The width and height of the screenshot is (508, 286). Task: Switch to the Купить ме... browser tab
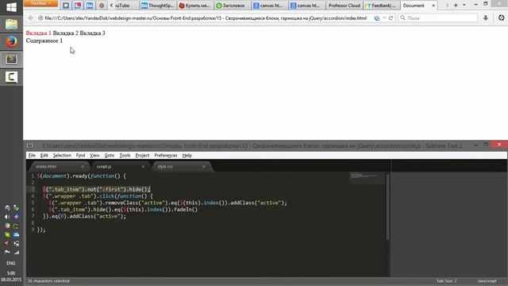pos(194,6)
